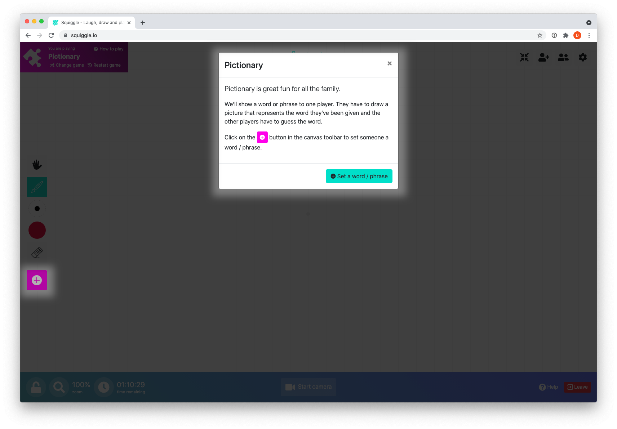617x429 pixels.
Task: Click the add user invite icon
Action: [543, 57]
